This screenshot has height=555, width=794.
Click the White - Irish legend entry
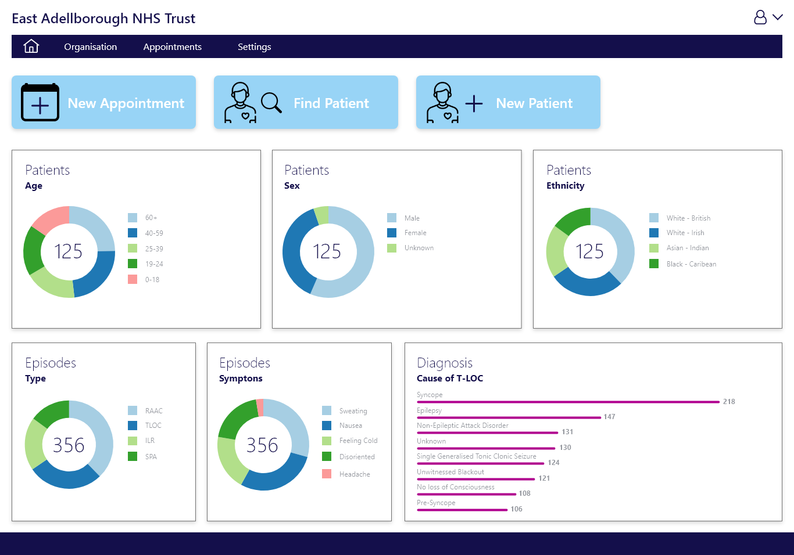coord(677,233)
